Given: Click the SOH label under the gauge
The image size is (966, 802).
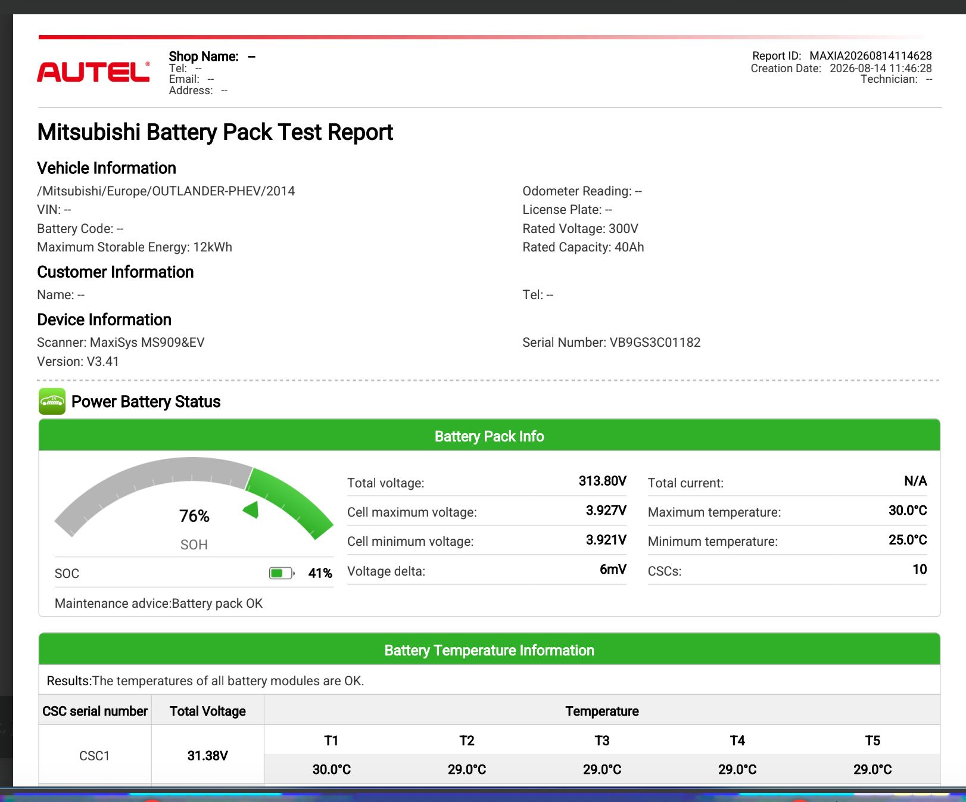Looking at the screenshot, I should (194, 545).
